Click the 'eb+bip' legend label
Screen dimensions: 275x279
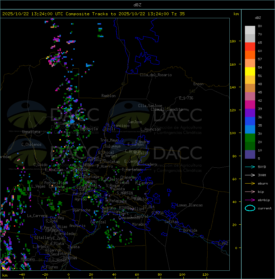[x=264, y=200]
